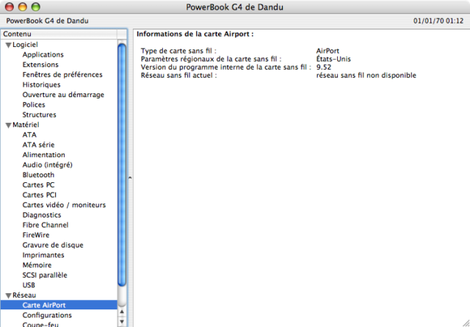This screenshot has height=327, width=470.
Task: Select the ATA hardware entry
Action: tap(29, 134)
